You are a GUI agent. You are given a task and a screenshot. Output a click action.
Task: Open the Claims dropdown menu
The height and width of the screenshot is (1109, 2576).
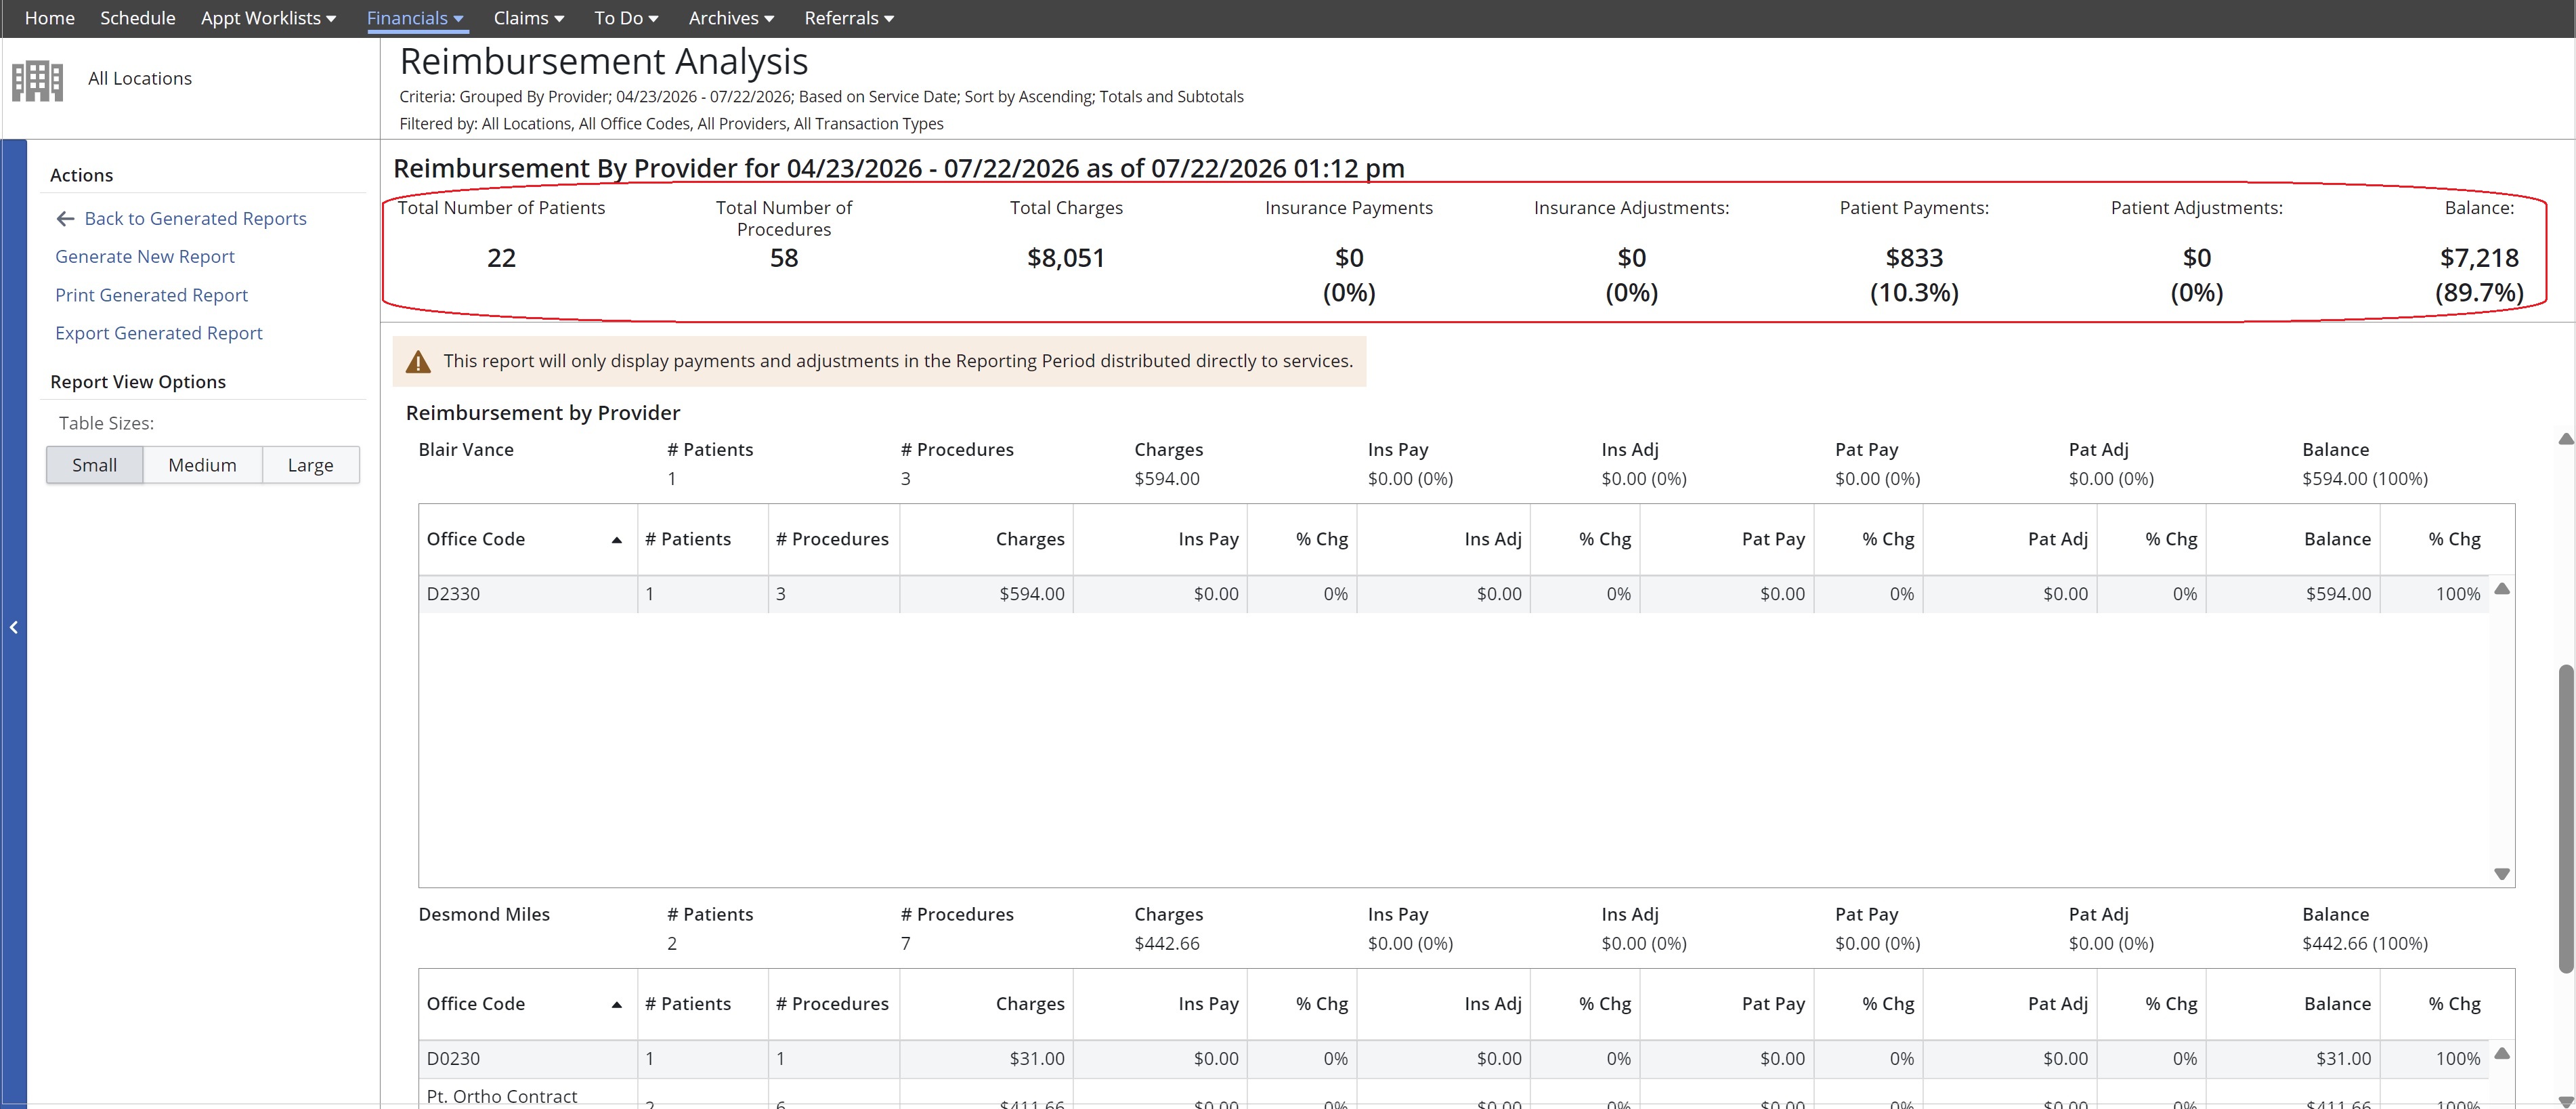click(x=529, y=18)
